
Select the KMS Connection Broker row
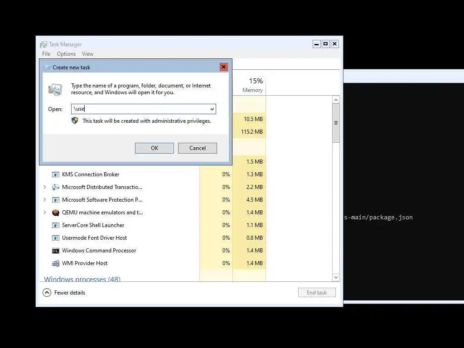[x=153, y=174]
